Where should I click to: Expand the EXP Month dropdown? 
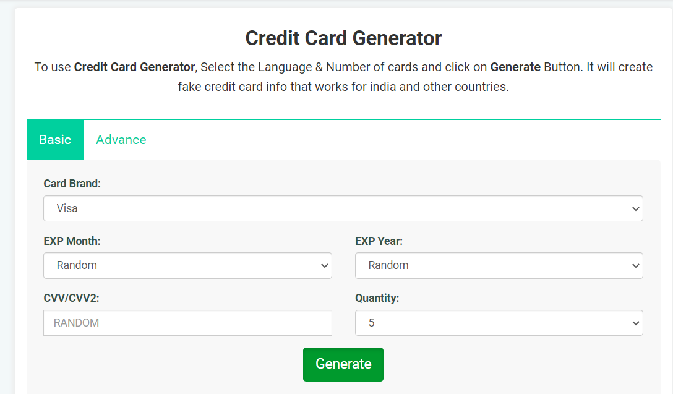(187, 266)
